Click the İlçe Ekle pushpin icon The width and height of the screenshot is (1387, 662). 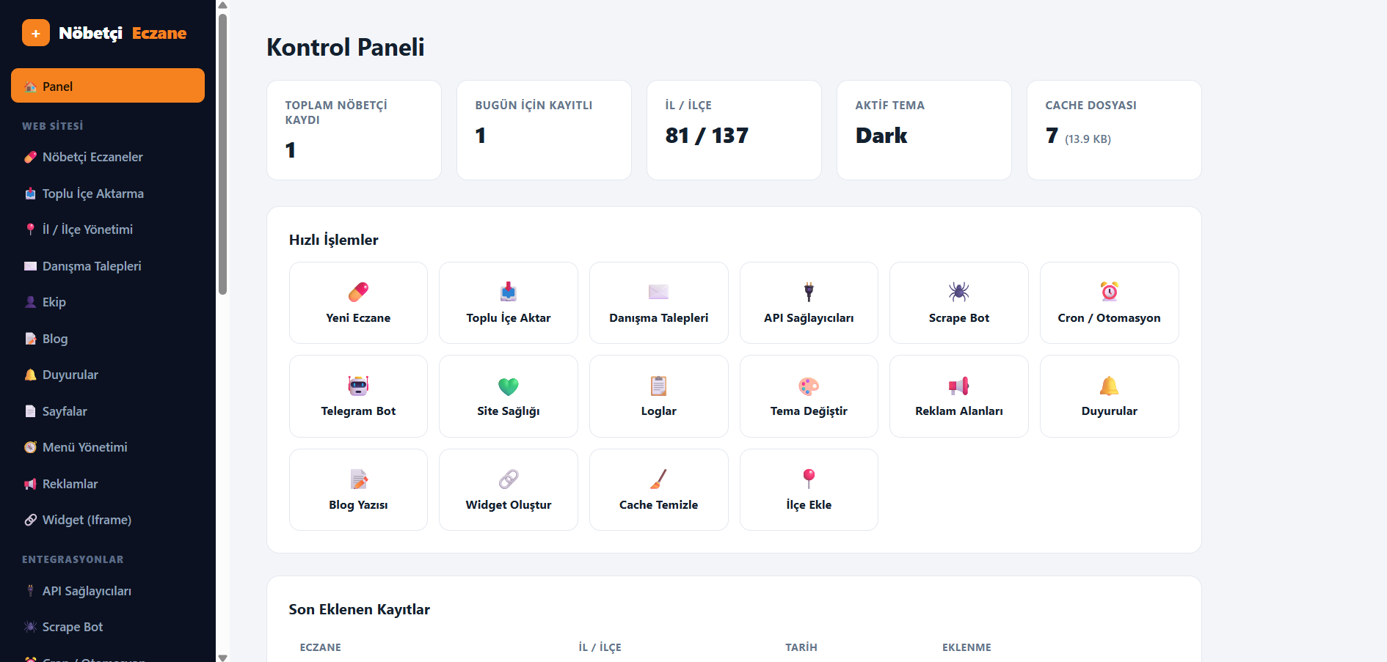point(809,479)
